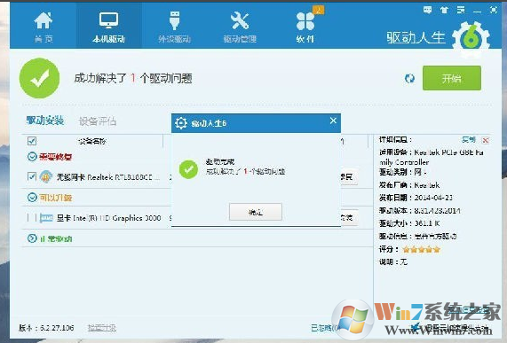The width and height of the screenshot is (507, 343).
Task: Go to the 首页 home tab
Action: click(44, 27)
